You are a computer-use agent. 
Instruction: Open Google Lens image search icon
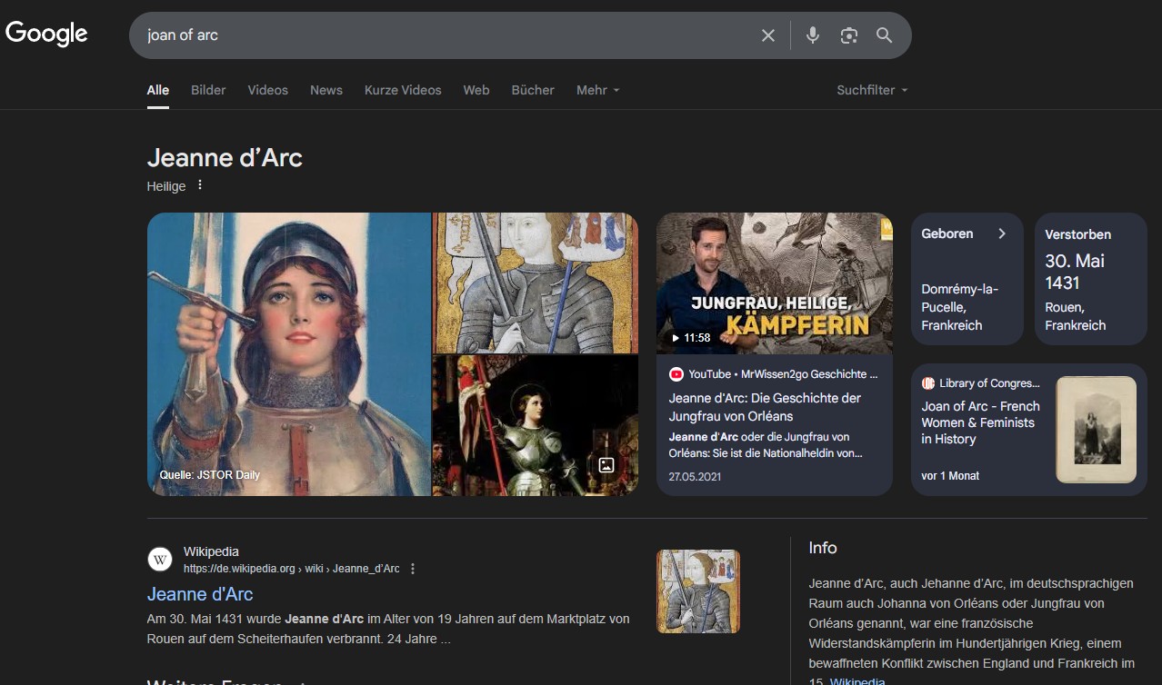pyautogui.click(x=849, y=35)
